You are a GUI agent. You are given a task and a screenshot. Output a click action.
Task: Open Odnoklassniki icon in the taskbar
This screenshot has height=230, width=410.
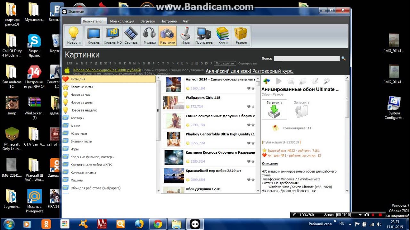tap(46, 224)
